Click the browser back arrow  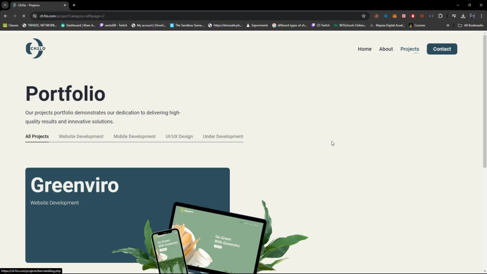point(5,16)
